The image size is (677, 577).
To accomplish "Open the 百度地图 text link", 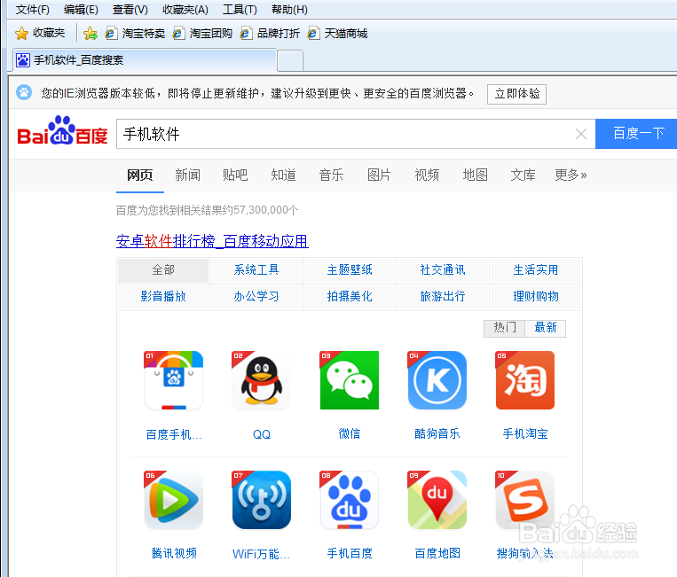I will (x=437, y=553).
